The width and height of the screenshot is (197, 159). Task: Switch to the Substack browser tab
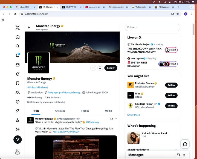[x=164, y=7]
